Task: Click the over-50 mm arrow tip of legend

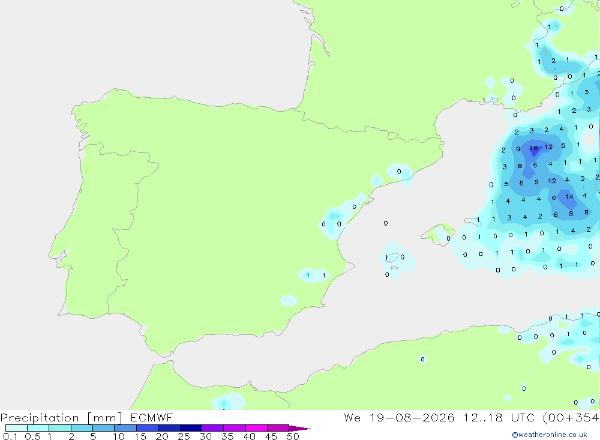Action: click(x=300, y=428)
